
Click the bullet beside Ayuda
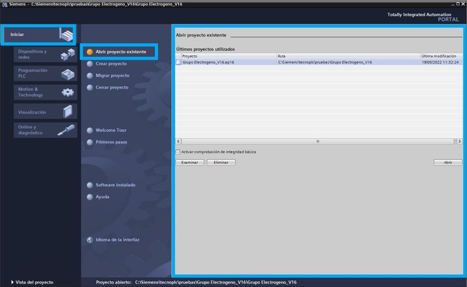pos(90,197)
